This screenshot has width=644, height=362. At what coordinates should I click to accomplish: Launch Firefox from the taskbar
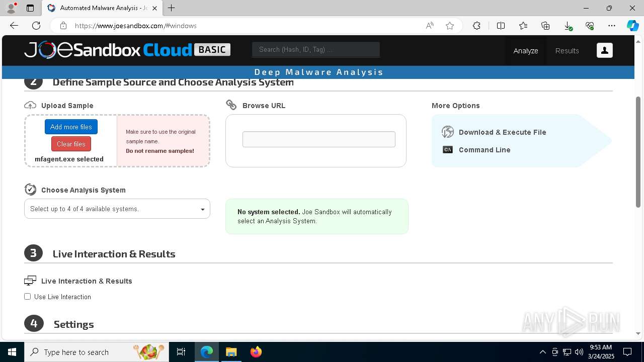[256, 352]
